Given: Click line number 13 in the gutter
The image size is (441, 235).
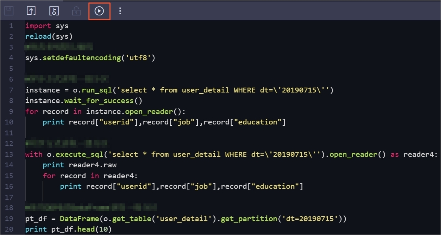Looking at the screenshot, I should point(9,155).
